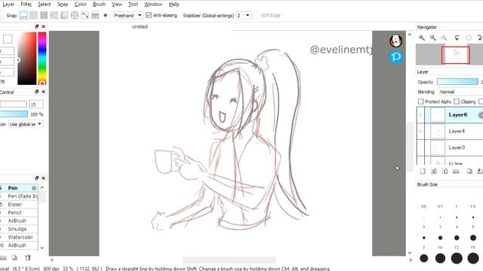Open the Filter menu
The image size is (483, 271).
(x=26, y=5)
